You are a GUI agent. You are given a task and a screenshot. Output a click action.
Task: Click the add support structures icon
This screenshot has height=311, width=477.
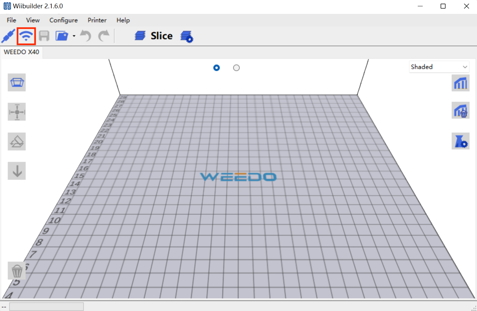(461, 83)
